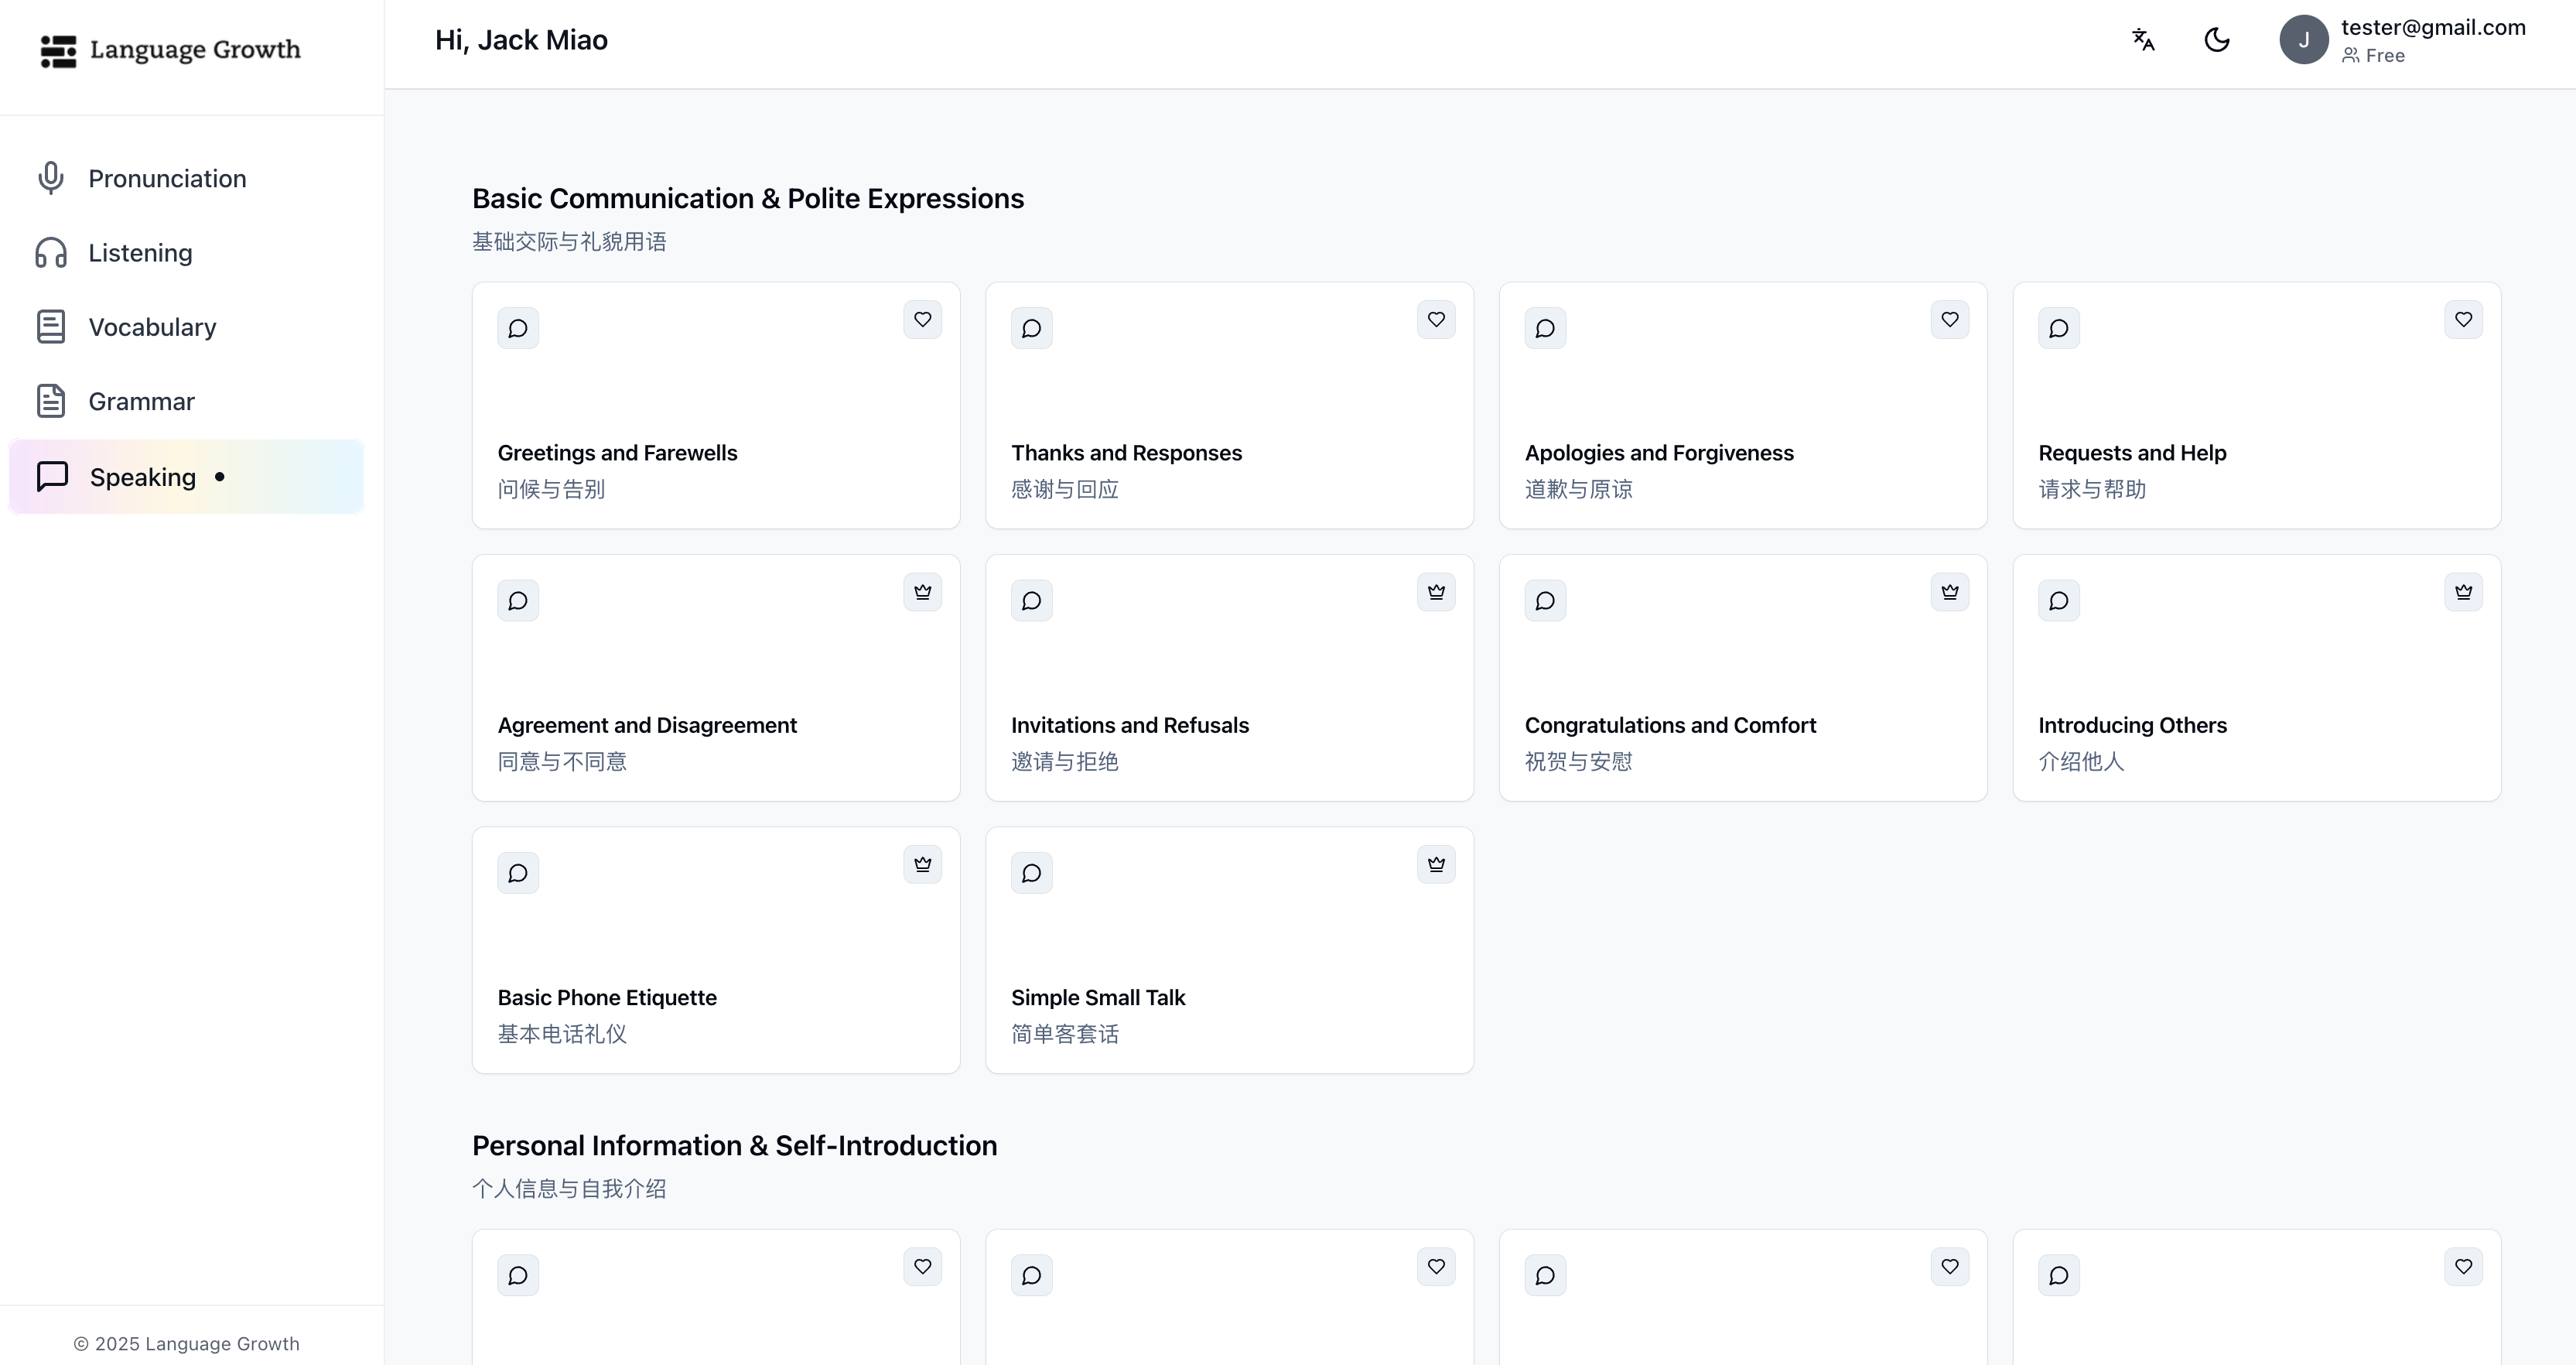Click crown icon on Agreement and Disagreement card
The height and width of the screenshot is (1365, 2576).
[922, 592]
